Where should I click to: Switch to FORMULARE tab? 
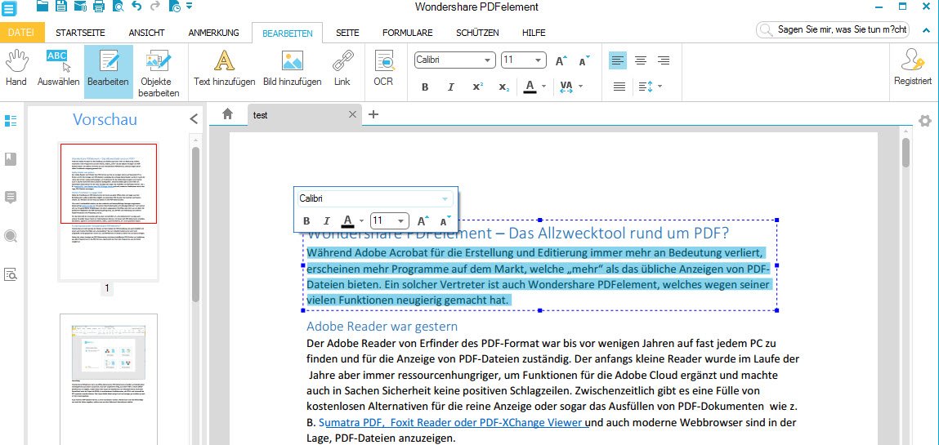coord(408,33)
